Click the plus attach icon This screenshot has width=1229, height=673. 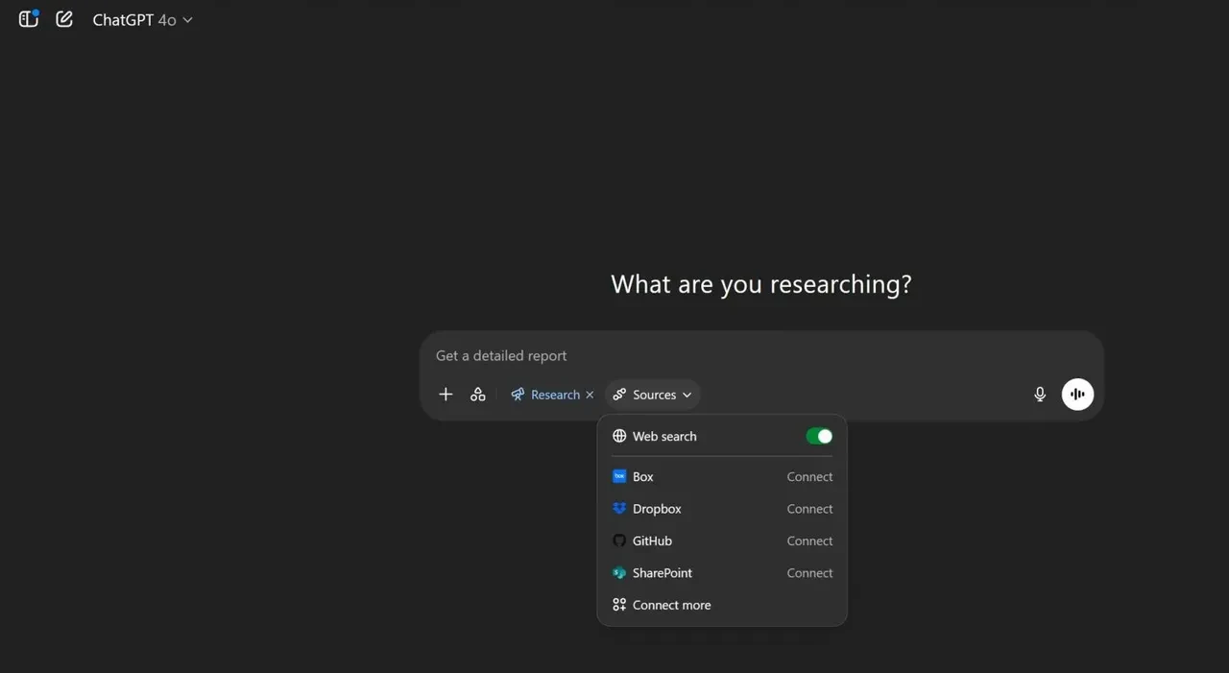[446, 395]
